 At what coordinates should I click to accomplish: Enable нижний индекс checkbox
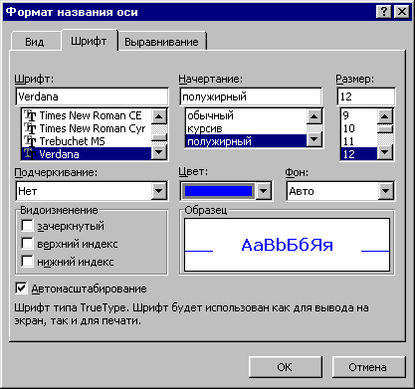coord(27,262)
